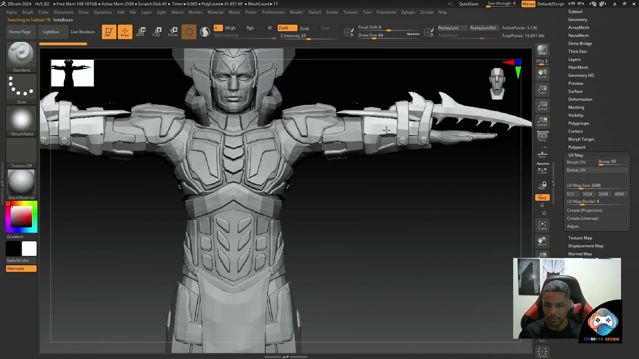
Task: Toggle the Alternate button
Action: click(x=21, y=268)
